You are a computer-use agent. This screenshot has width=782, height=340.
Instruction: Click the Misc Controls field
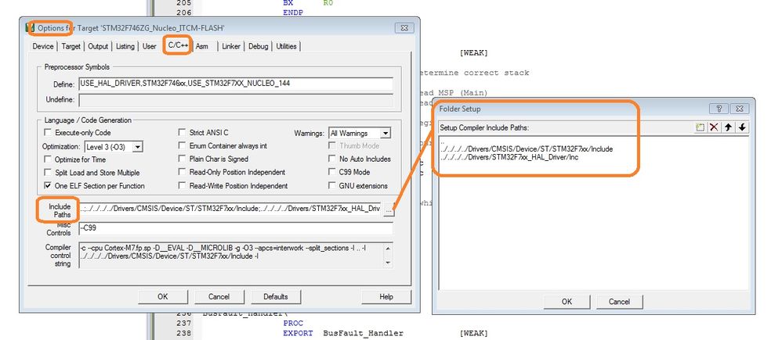click(235, 228)
